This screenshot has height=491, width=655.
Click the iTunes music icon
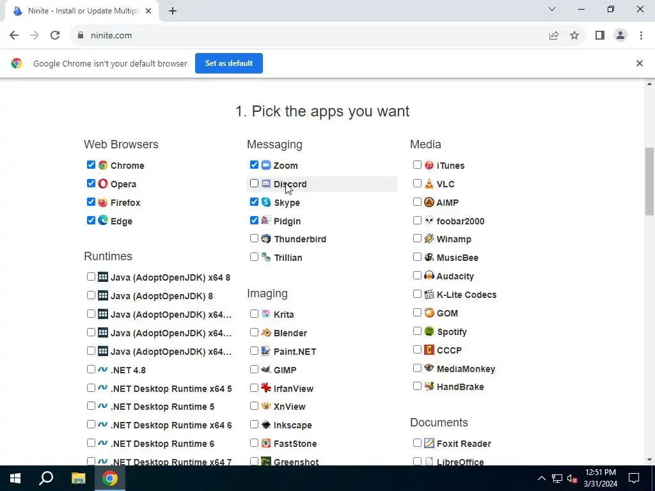pos(429,166)
